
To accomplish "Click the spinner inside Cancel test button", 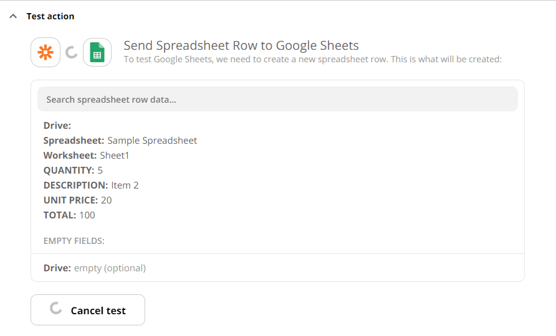I will tap(55, 309).
